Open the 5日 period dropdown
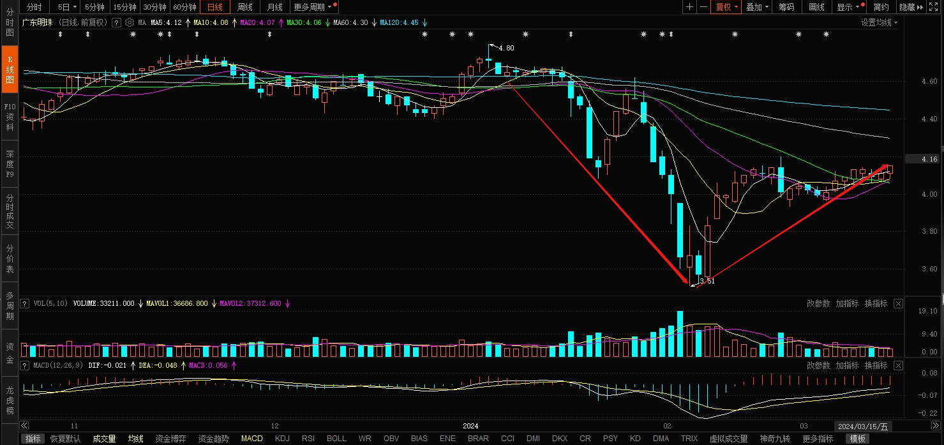Viewport: 944px width, 445px height. tap(66, 7)
